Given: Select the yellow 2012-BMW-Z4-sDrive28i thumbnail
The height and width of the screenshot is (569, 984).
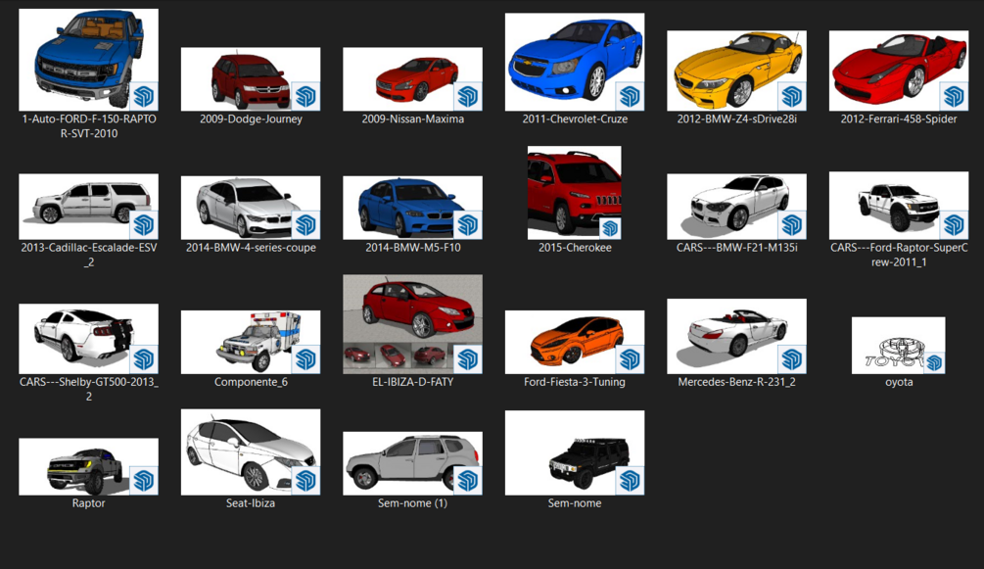Looking at the screenshot, I should tap(736, 71).
